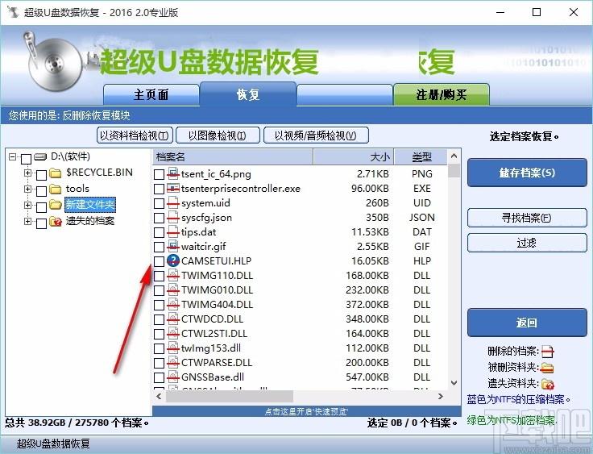Click the TWIMG110.DLL file icon
The image size is (593, 454).
pos(173,275)
